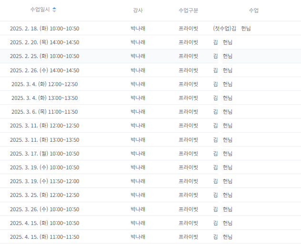Image resolution: width=301 pixels, height=245 pixels.
Task: Select date cell 2025. 4. 15. (화) 10:00~10:50
Action: (45, 223)
